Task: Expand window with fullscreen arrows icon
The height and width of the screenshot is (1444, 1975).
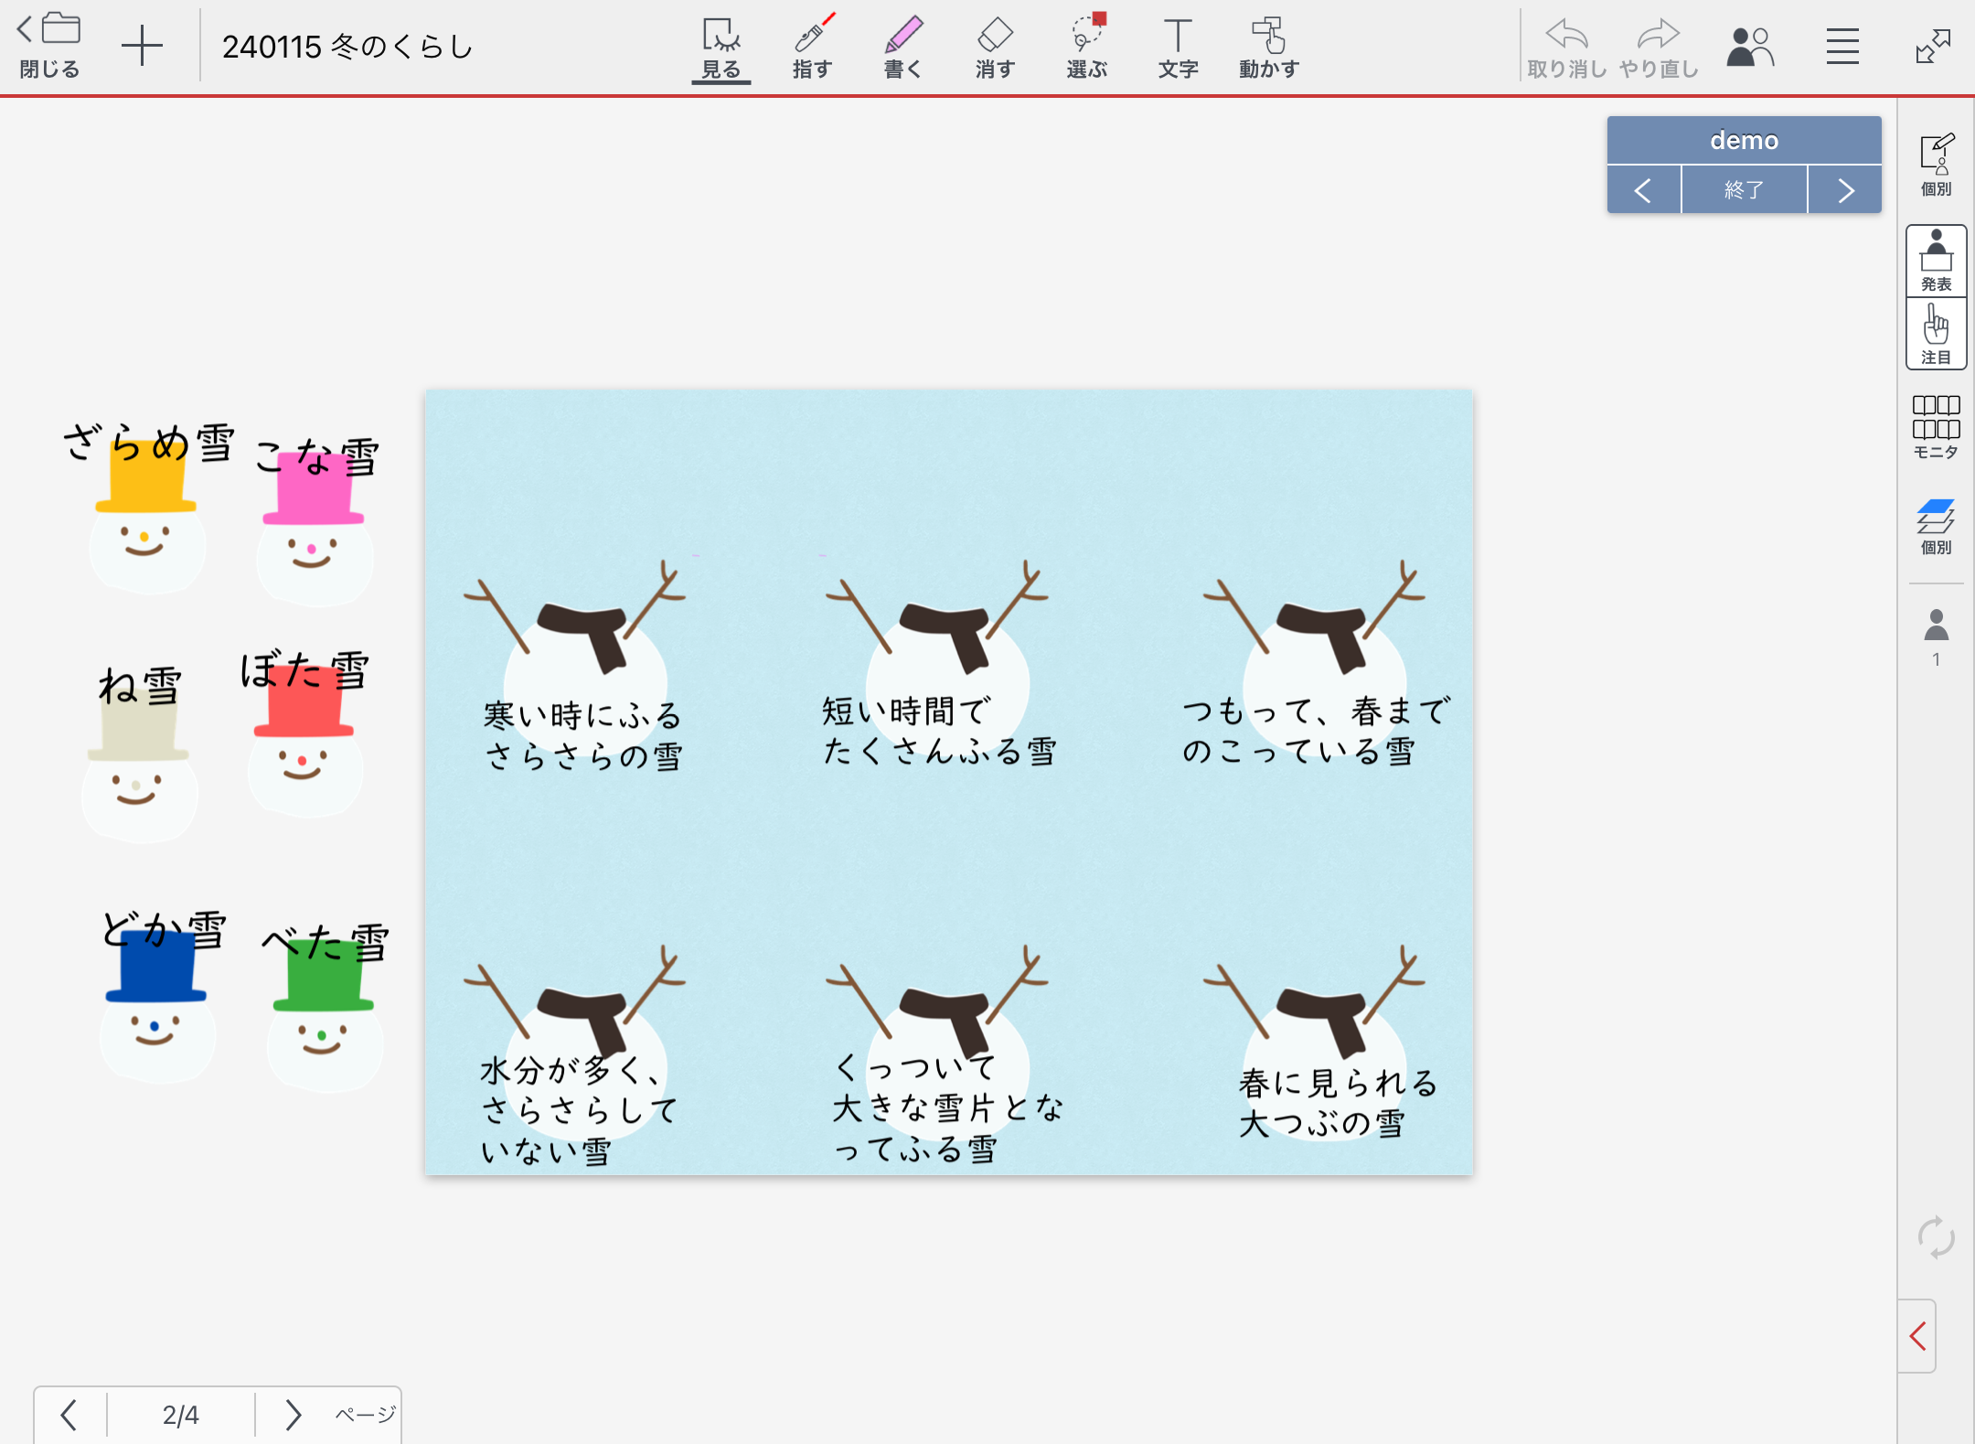Action: pos(1933,48)
